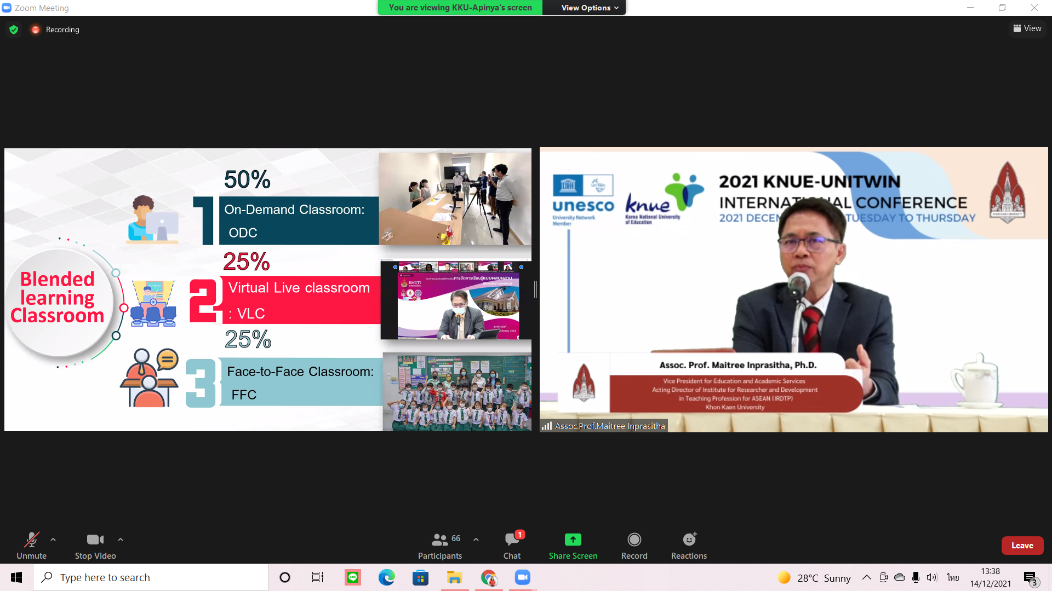
Task: Switch the input language indicator
Action: pyautogui.click(x=953, y=577)
